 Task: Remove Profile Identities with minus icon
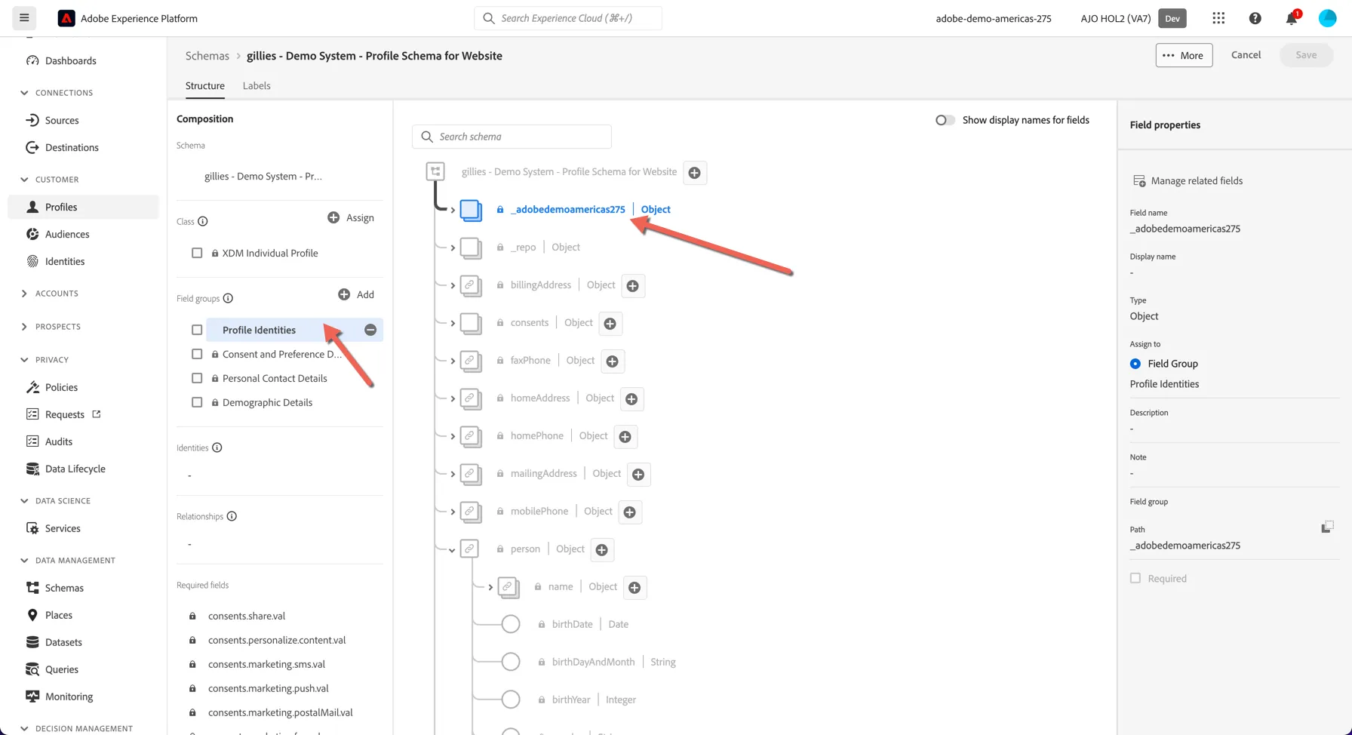(370, 330)
